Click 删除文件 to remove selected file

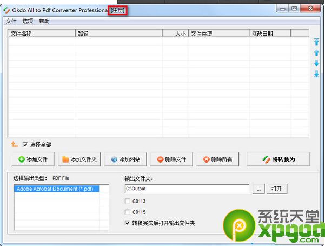click(x=171, y=159)
